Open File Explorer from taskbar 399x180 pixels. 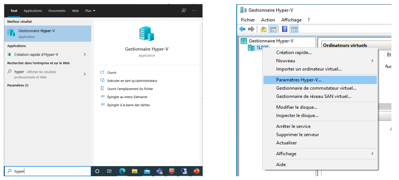[x=135, y=171]
